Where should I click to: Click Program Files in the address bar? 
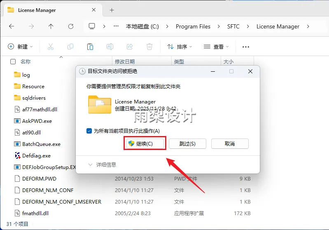(x=193, y=26)
